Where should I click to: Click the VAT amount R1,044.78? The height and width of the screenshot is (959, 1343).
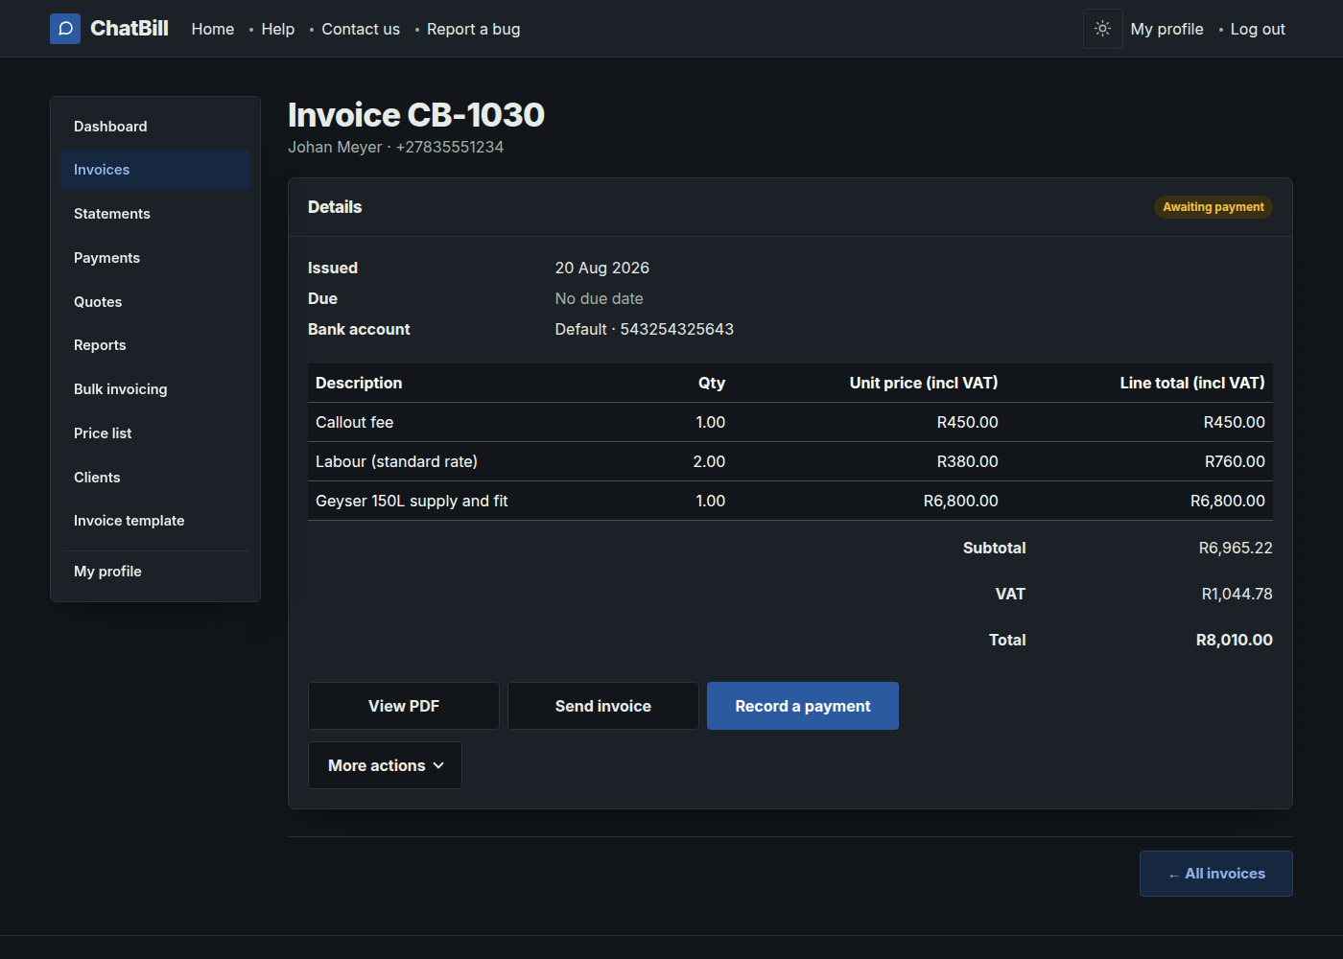click(1237, 594)
